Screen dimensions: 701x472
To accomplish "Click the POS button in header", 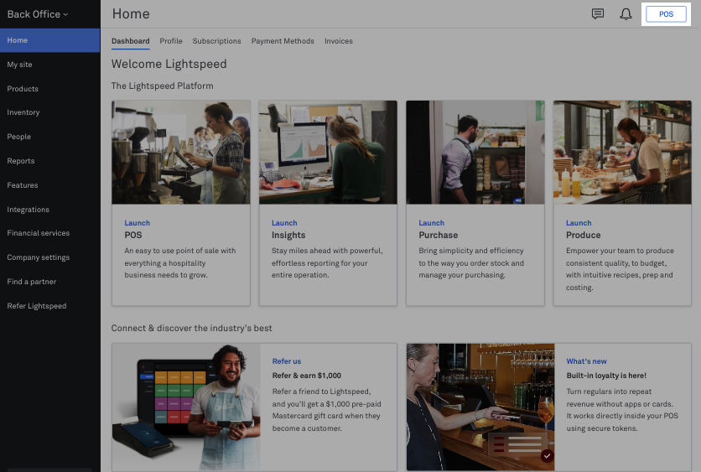I will (x=666, y=14).
